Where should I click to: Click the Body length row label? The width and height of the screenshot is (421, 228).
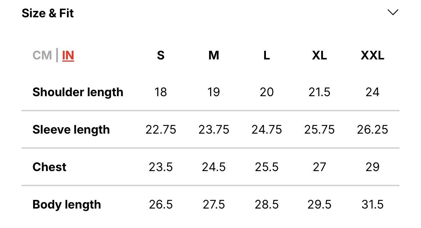67,205
